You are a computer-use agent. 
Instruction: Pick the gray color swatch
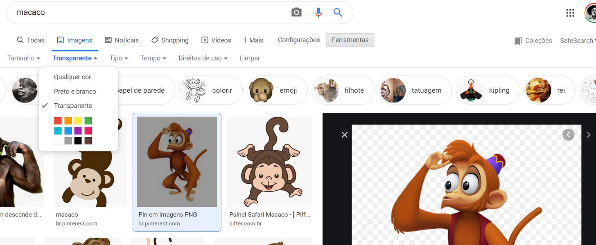68,140
